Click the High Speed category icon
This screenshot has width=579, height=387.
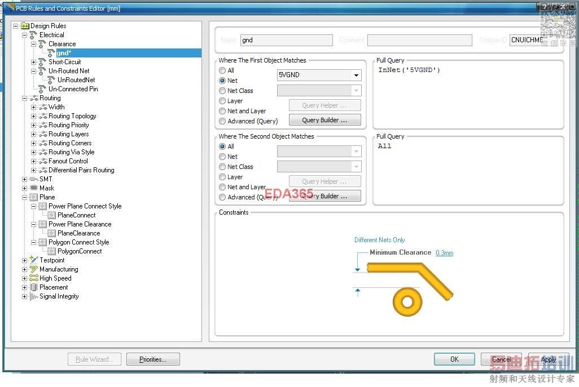click(34, 278)
